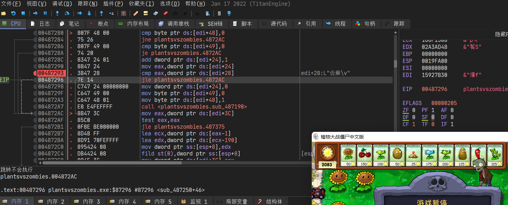Run to user code icon
The height and width of the screenshot is (205, 508).
coord(111,13)
